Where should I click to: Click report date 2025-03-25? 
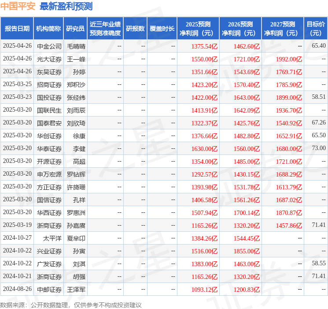17,84
